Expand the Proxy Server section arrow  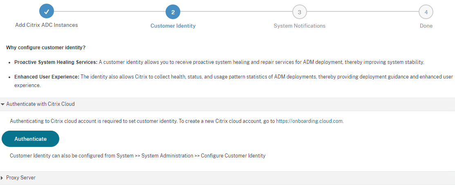(2, 178)
